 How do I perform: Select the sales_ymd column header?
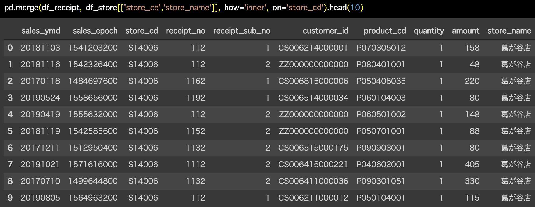point(41,31)
